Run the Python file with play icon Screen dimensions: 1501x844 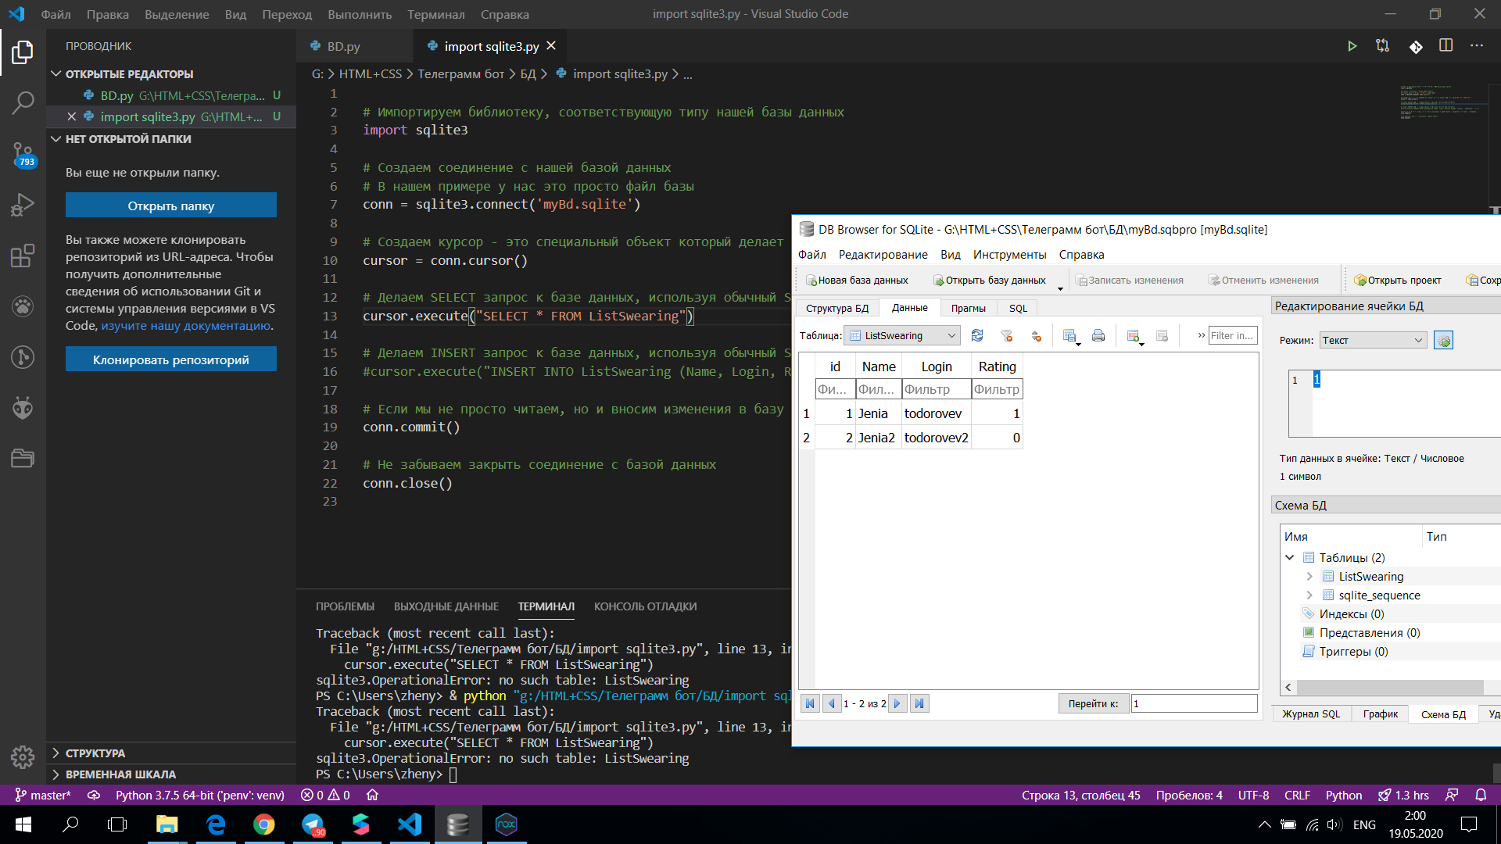(x=1352, y=46)
